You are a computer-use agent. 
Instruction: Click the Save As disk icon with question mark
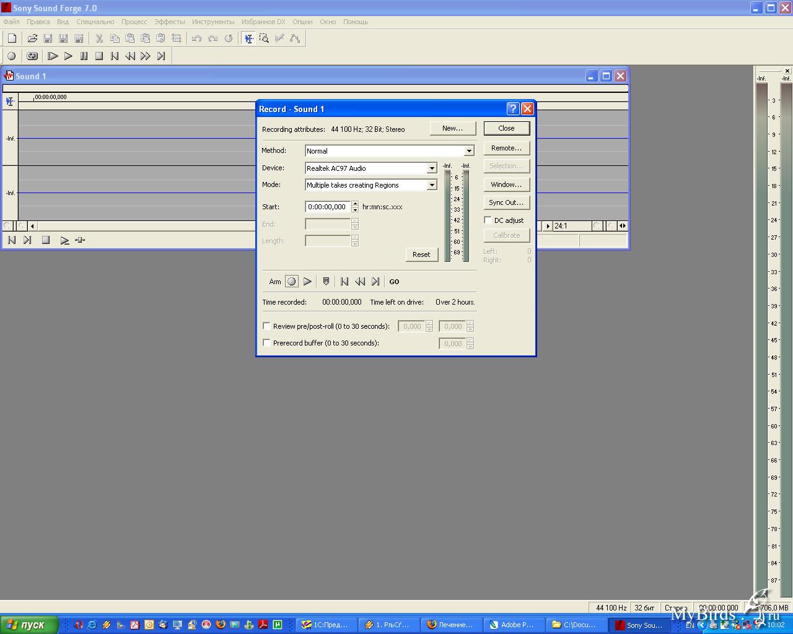(63, 38)
